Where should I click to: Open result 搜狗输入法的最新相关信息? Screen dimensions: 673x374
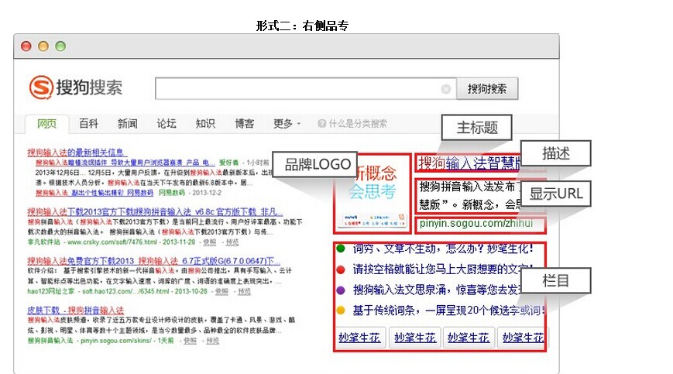[77, 153]
